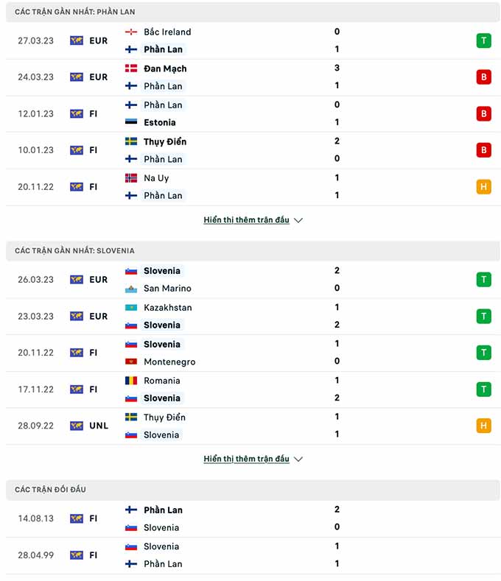The height and width of the screenshot is (581, 501).
Task: Click the Estonia flag icon
Action: click(131, 122)
